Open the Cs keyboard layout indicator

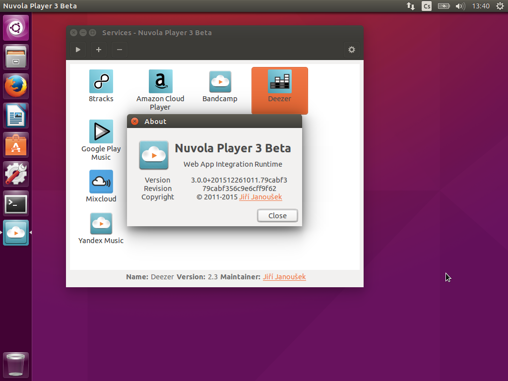click(x=427, y=6)
